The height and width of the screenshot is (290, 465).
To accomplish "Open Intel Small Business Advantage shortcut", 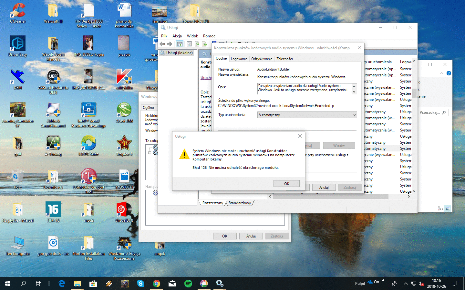I will coord(88,115).
